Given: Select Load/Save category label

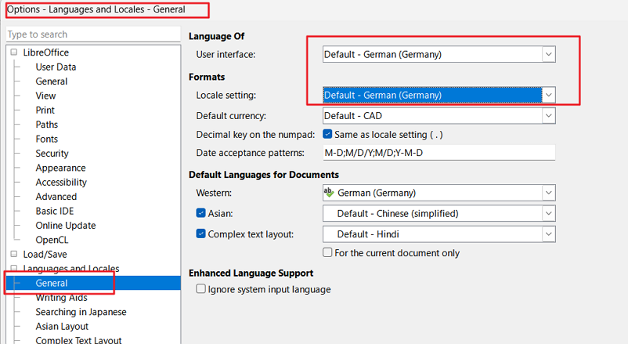Looking at the screenshot, I should point(45,255).
